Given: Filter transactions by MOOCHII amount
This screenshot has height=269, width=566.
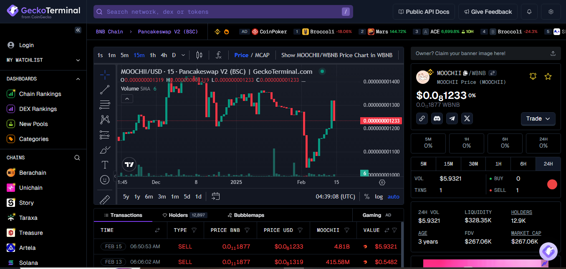Looking at the screenshot, I should coord(346,230).
